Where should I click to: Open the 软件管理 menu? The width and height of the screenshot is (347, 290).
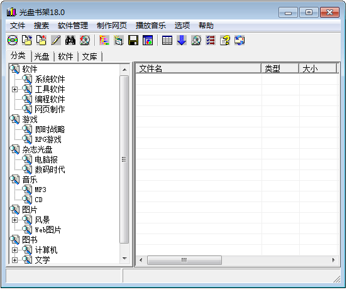73,26
